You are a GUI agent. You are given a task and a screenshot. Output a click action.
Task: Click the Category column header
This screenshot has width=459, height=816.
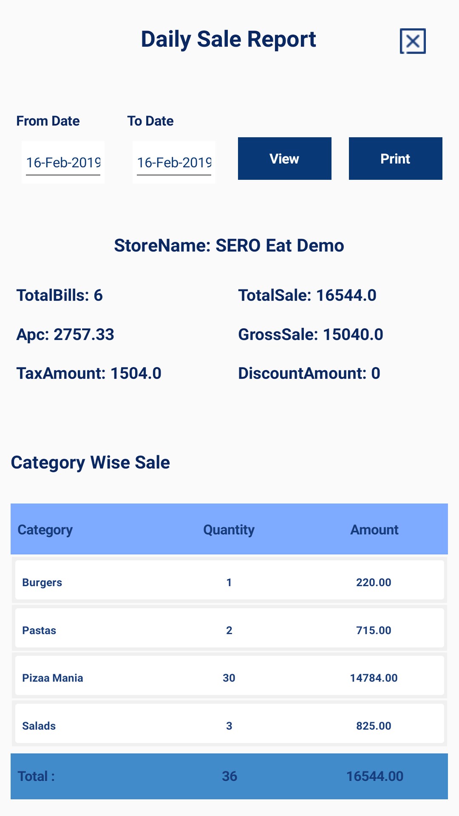[45, 530]
